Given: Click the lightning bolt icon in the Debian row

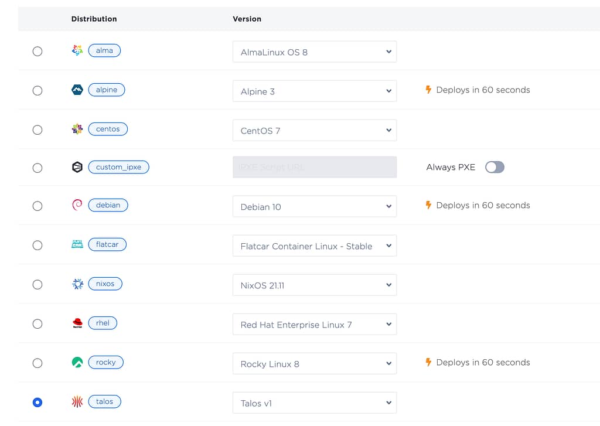Looking at the screenshot, I should click(x=428, y=205).
